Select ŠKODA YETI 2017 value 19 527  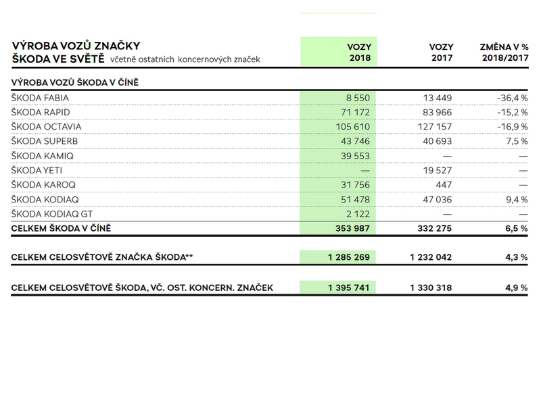433,170
